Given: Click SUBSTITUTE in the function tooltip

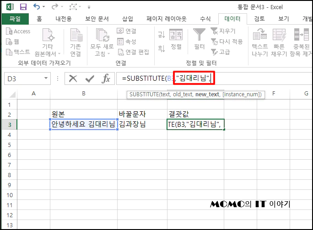Looking at the screenshot, I should coord(144,94).
